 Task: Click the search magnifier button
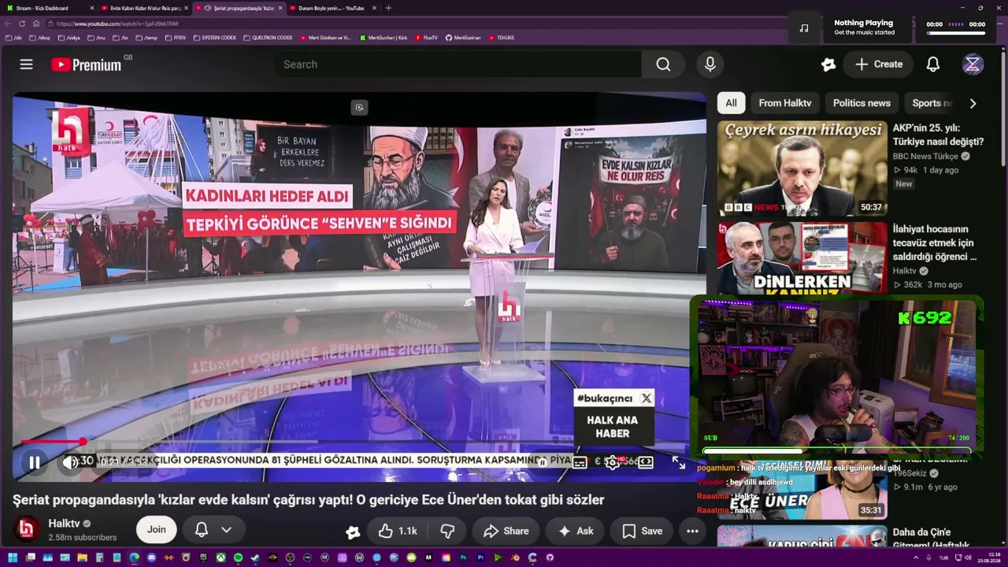click(x=663, y=65)
